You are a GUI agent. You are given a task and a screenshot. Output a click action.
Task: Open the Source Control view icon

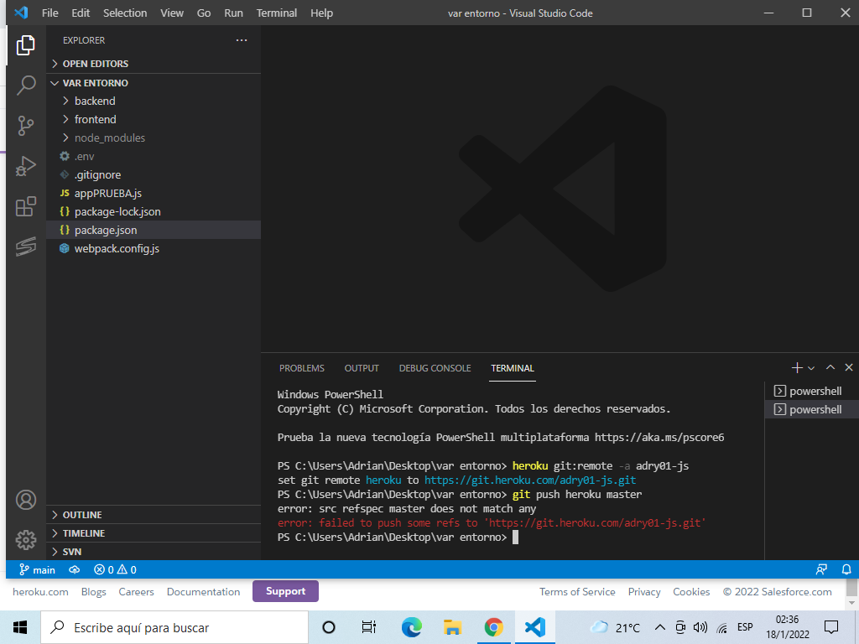[x=25, y=126]
